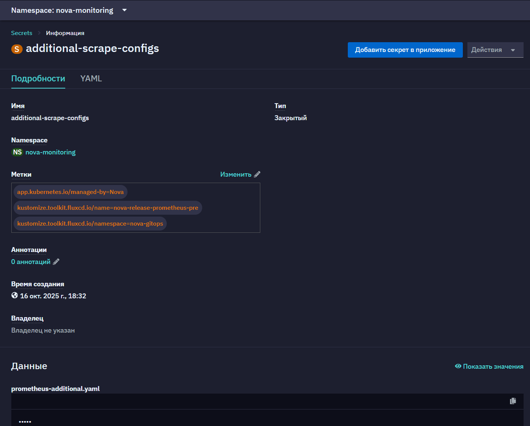Select the Владелец не указан text
The height and width of the screenshot is (426, 530).
point(43,330)
